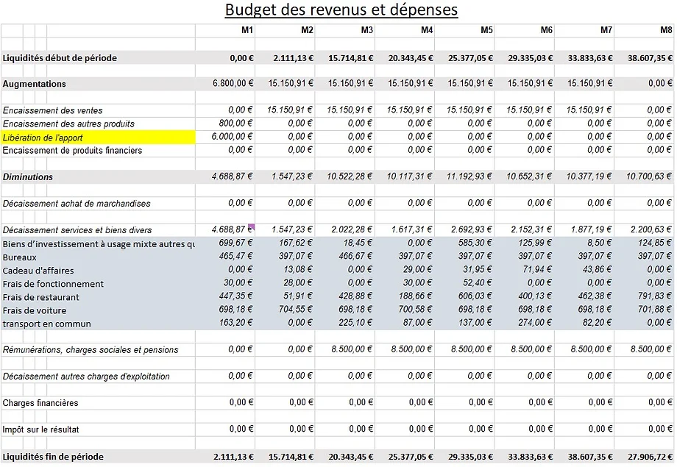This screenshot has height=467, width=677.
Task: Select the 800,00 € autres produits cell
Action: (x=236, y=124)
